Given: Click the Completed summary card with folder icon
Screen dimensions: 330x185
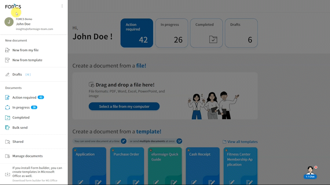Looking at the screenshot, I should click(x=207, y=33).
